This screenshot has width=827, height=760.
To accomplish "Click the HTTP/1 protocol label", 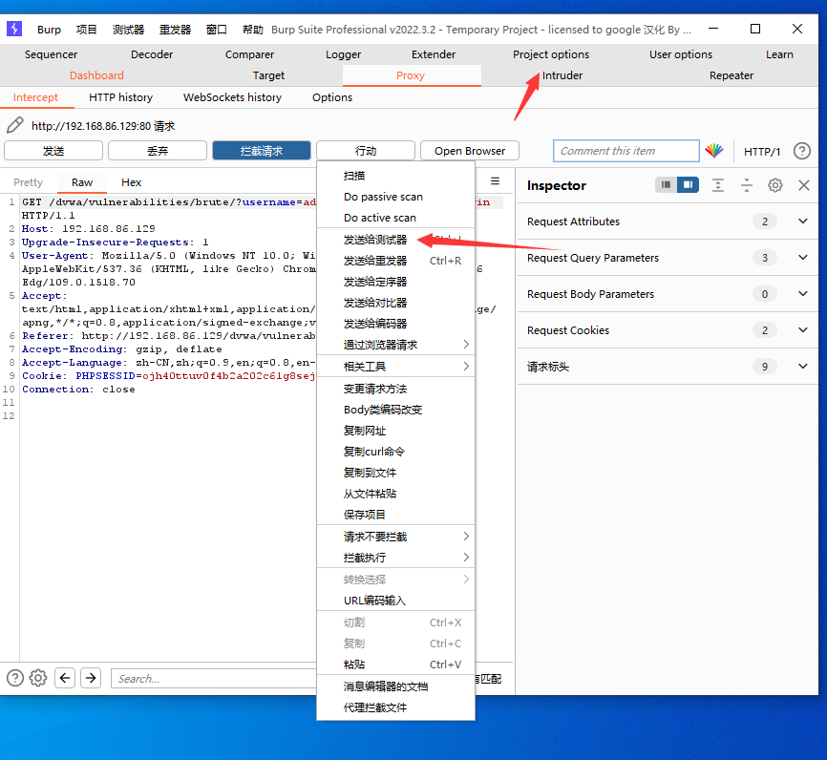I will point(762,152).
